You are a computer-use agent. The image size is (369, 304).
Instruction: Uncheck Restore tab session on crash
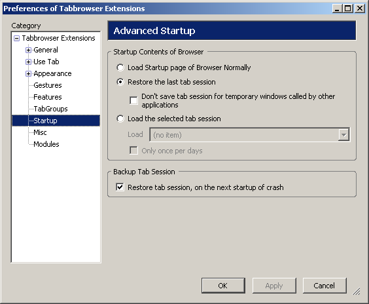tap(120, 187)
